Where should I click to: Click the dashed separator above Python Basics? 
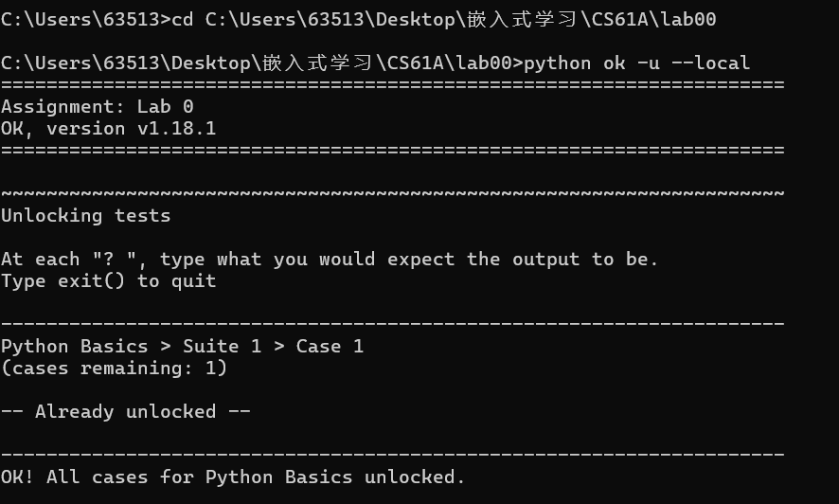393,324
